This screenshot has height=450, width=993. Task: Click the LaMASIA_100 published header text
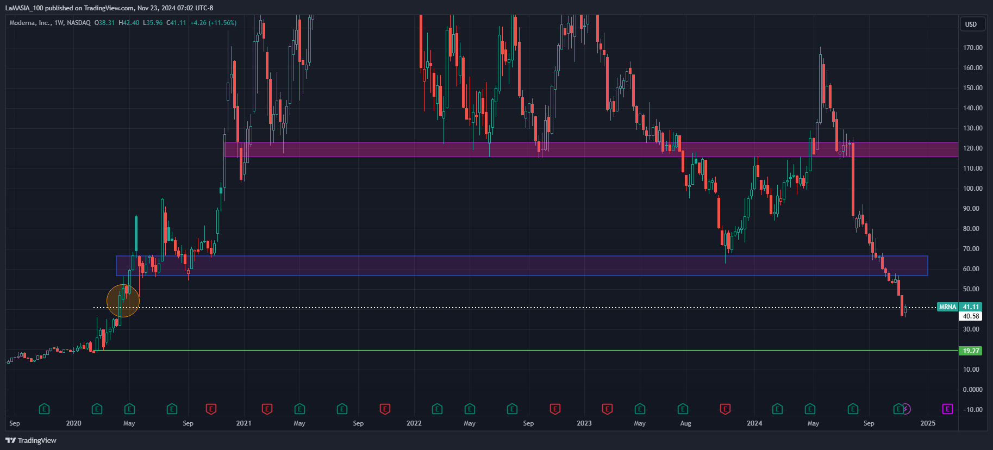point(109,8)
